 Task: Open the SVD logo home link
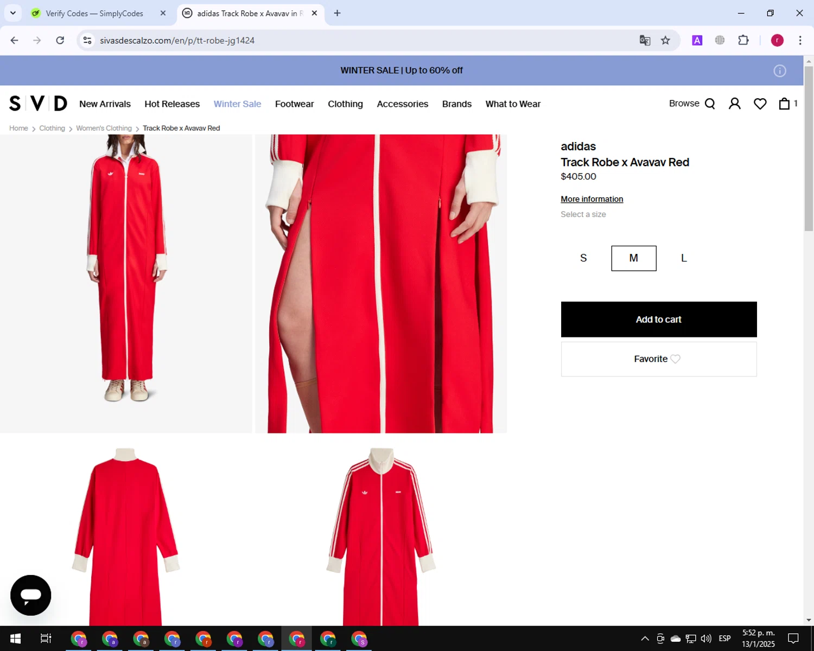pyautogui.click(x=38, y=103)
